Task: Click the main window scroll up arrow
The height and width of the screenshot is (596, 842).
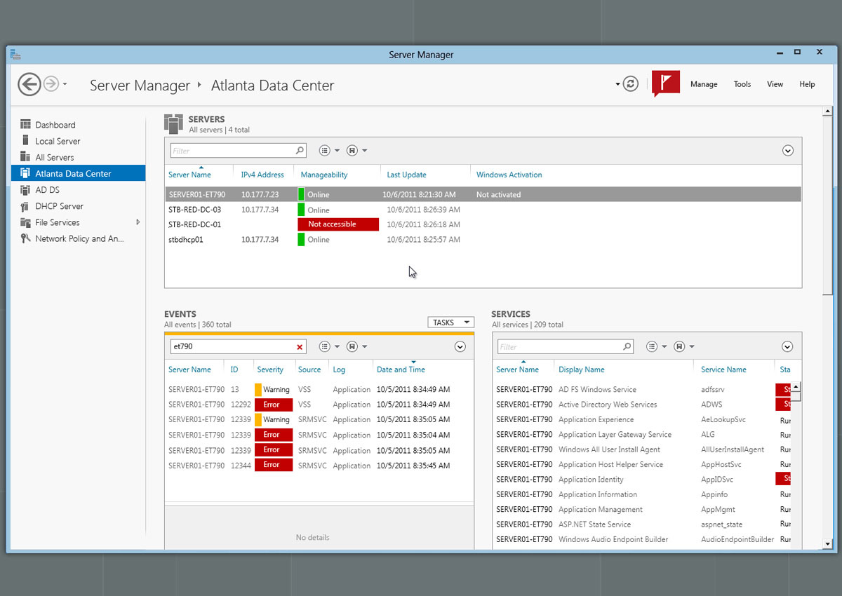Action: 827,111
